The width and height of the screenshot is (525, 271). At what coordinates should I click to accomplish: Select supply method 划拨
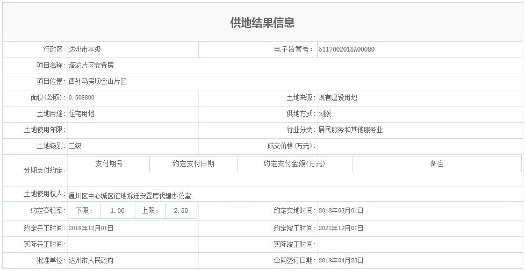tap(325, 113)
